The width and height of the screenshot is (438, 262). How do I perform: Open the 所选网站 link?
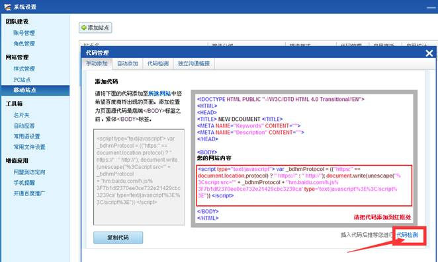159,93
